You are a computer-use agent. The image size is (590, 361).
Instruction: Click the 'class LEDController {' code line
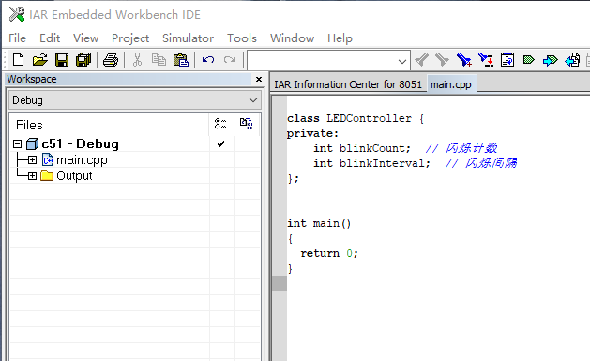pyautogui.click(x=356, y=118)
